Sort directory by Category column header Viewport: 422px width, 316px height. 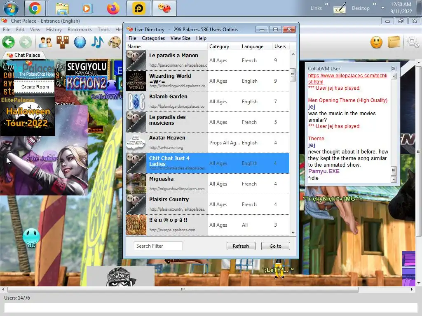(224, 46)
